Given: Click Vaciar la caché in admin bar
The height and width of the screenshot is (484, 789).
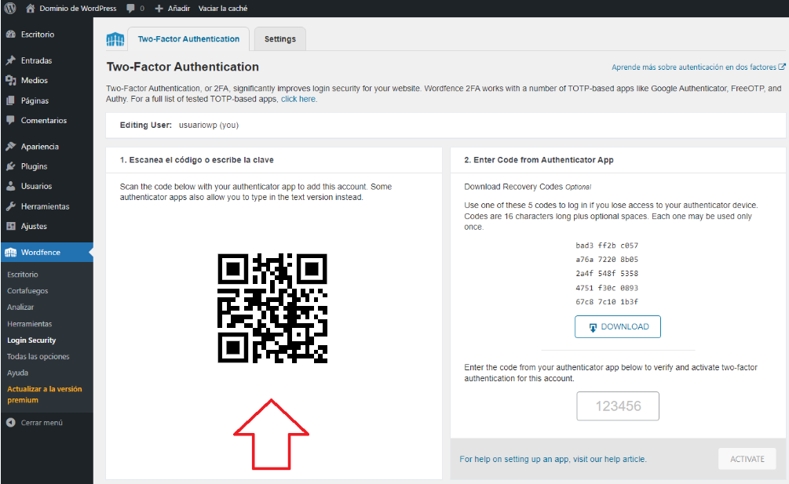Looking at the screenshot, I should tap(223, 8).
